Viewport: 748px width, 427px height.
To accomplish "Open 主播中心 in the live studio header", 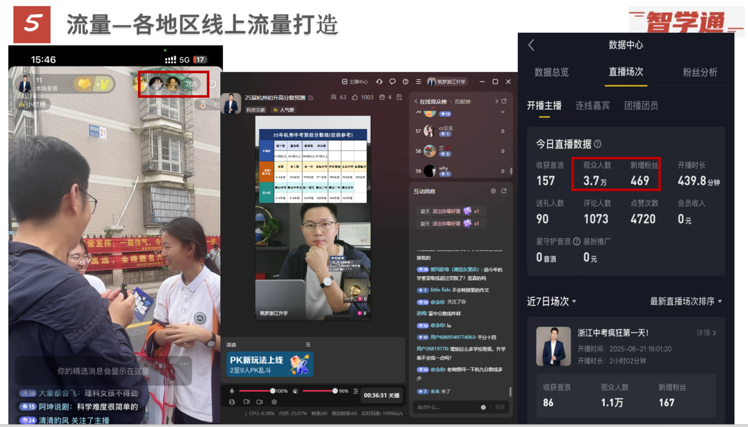I will coord(355,82).
